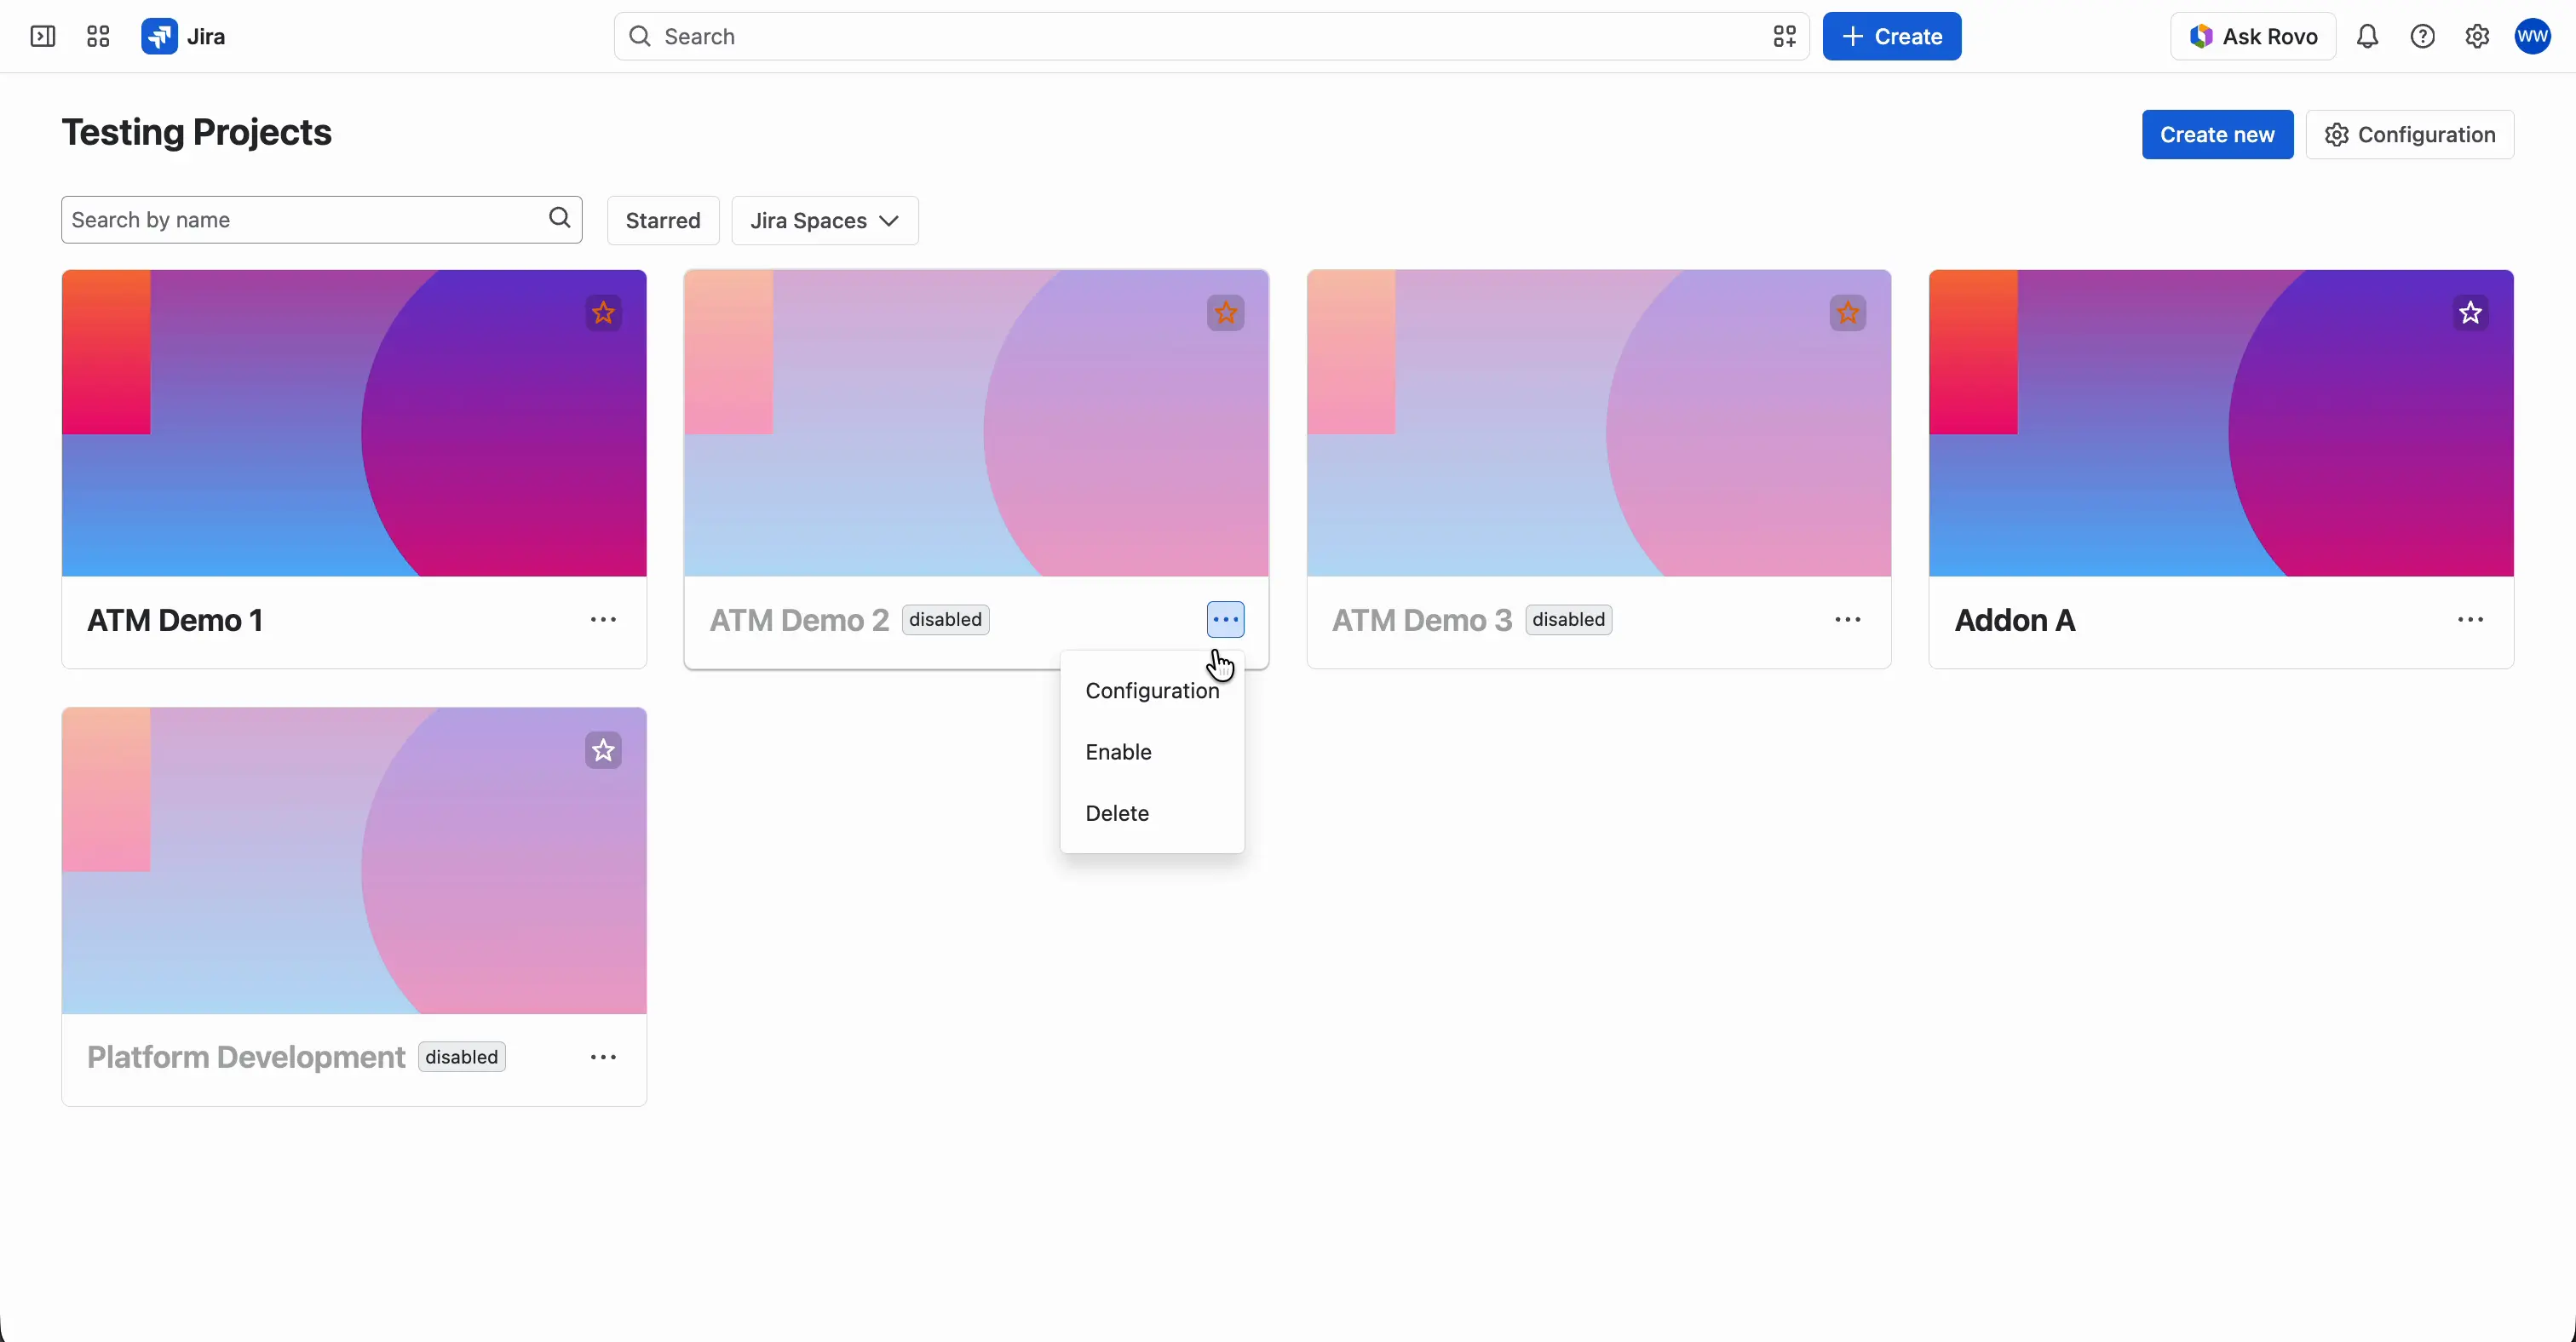The height and width of the screenshot is (1342, 2576).
Task: Click the disabled badge on ATM Demo 3
Action: pos(1568,620)
